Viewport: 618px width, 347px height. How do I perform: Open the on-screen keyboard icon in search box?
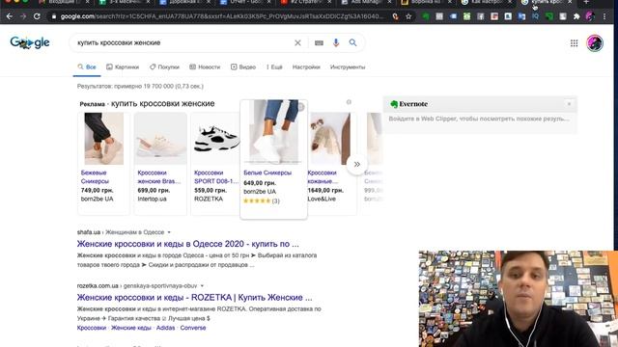(319, 42)
